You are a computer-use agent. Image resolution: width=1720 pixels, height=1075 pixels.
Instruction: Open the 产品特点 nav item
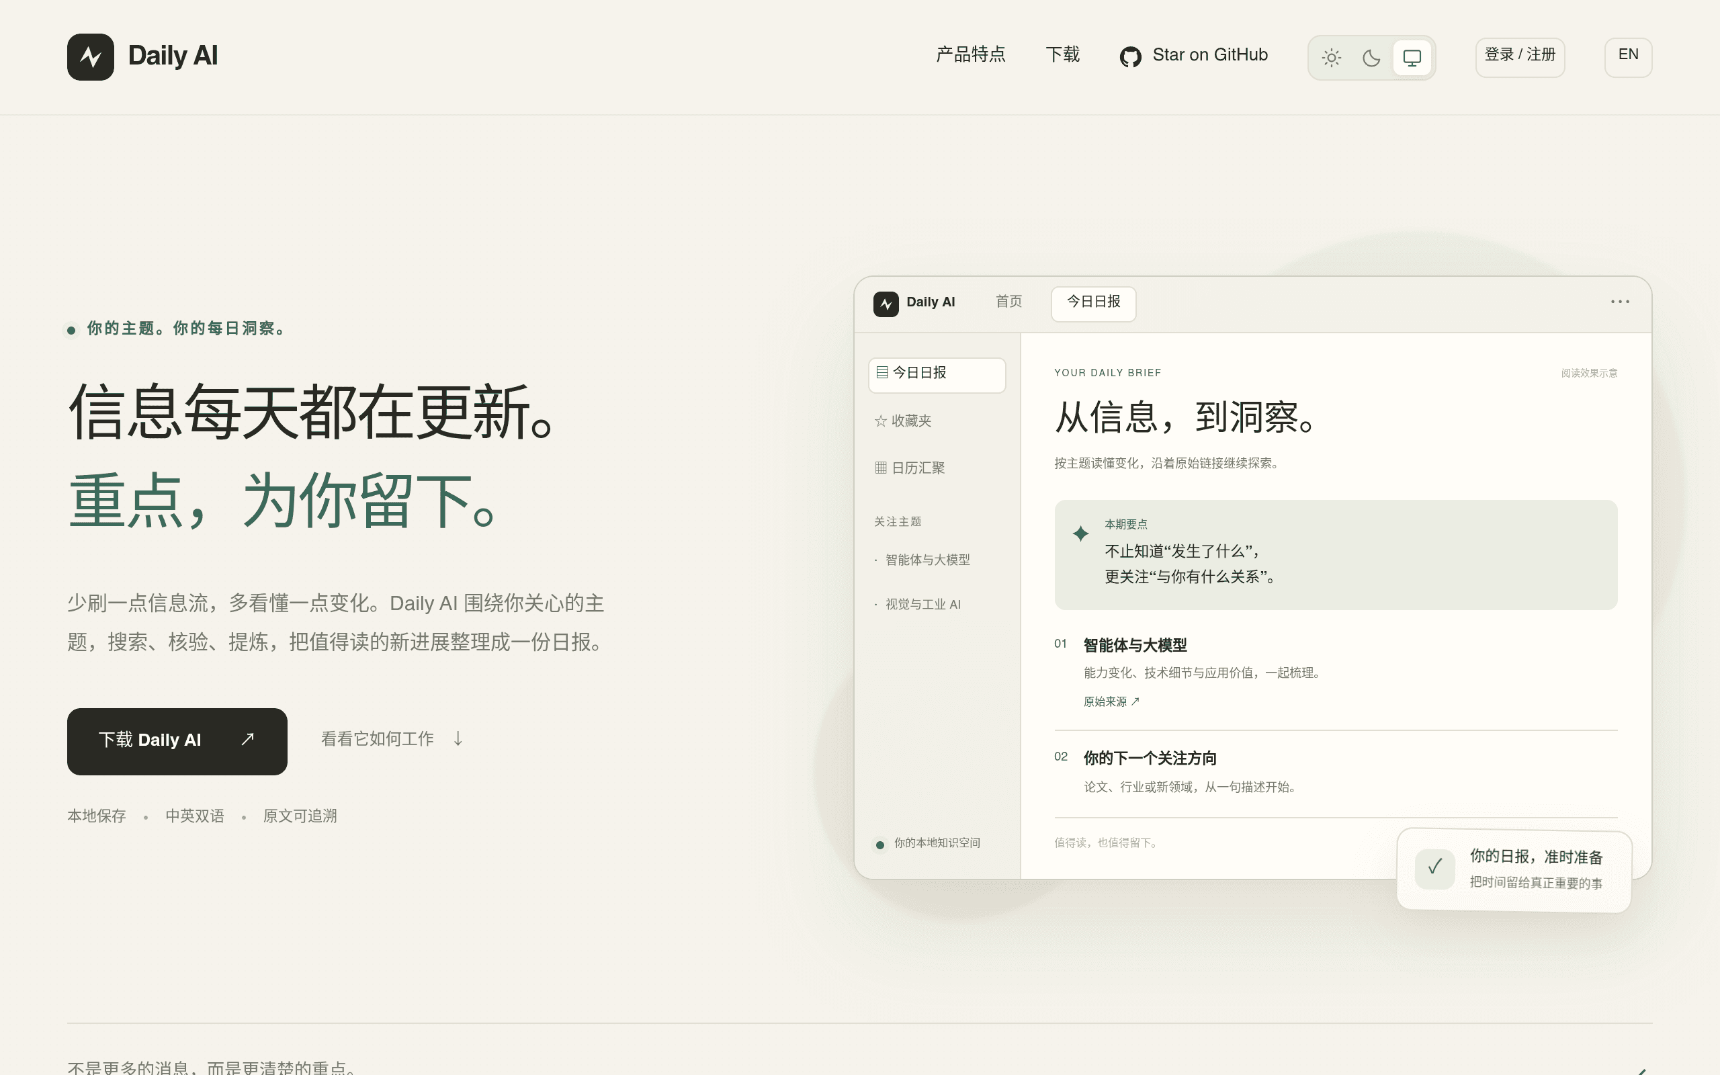[x=970, y=54]
